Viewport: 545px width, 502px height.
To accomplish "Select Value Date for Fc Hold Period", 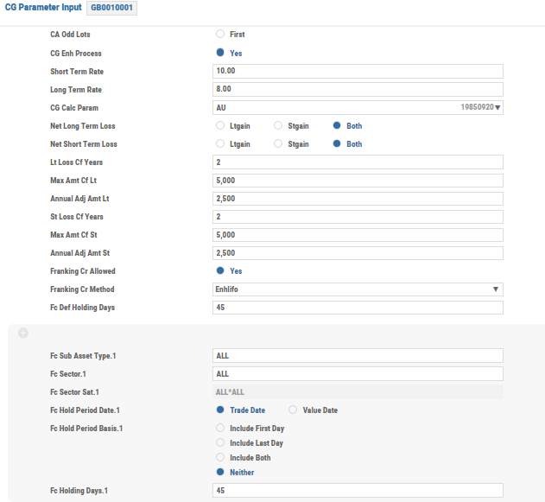I will [x=294, y=410].
